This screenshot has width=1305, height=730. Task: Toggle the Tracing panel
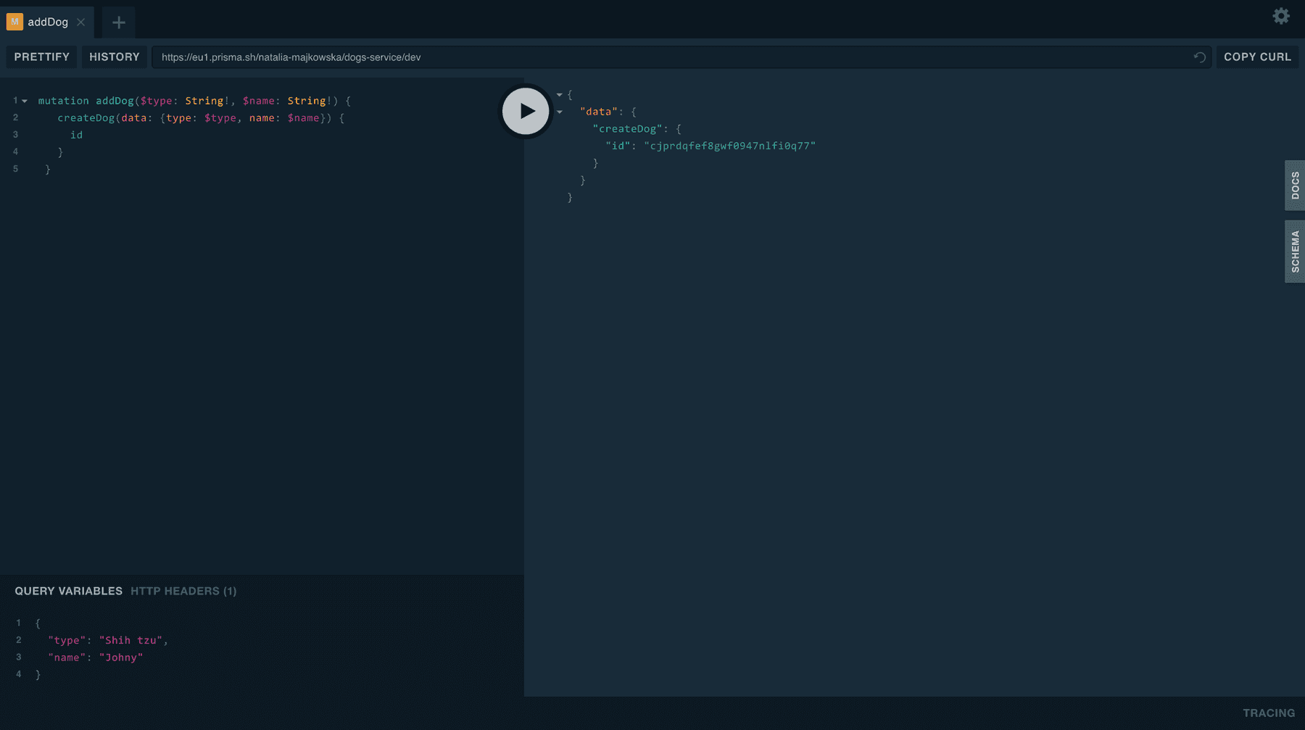(x=1269, y=713)
